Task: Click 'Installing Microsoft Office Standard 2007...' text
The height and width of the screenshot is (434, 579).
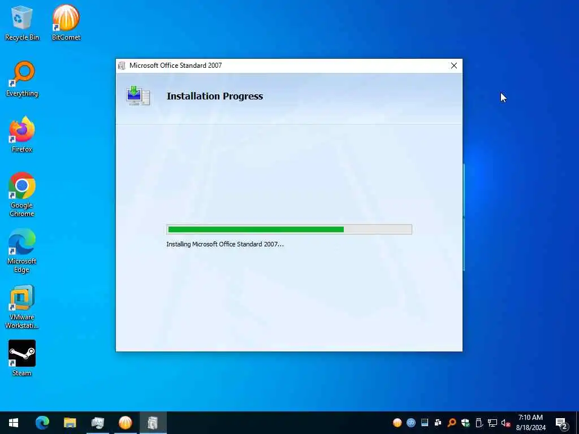Action: pos(225,244)
